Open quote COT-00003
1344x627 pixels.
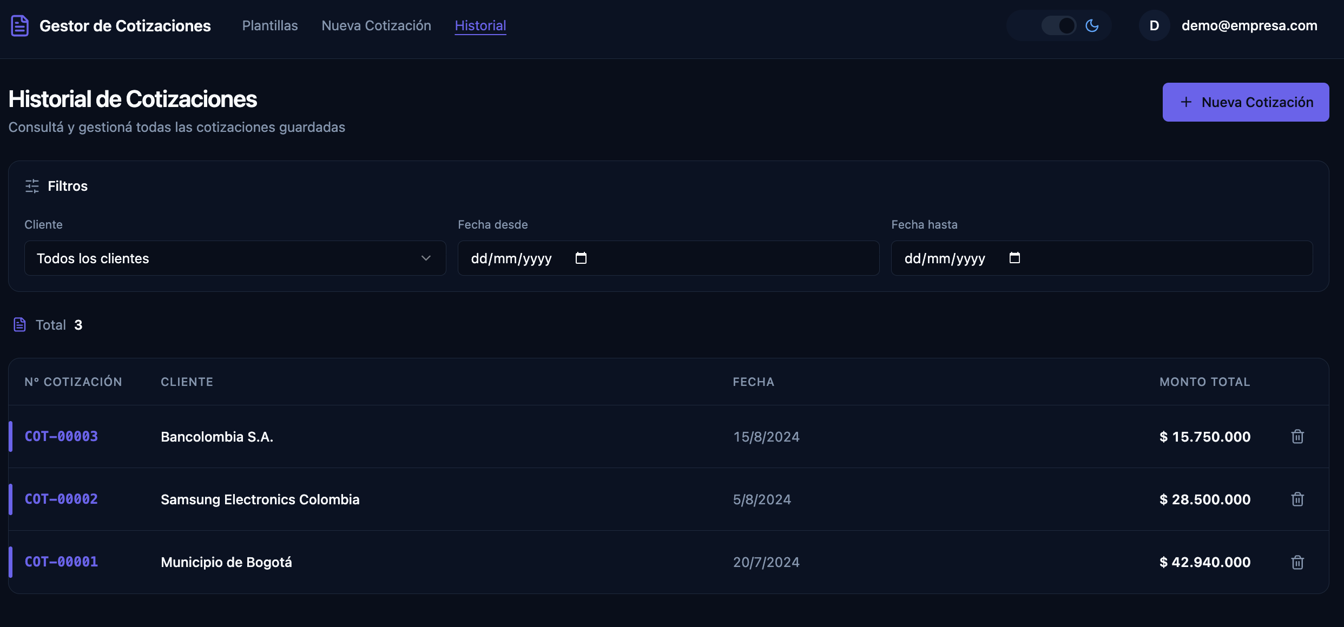61,437
